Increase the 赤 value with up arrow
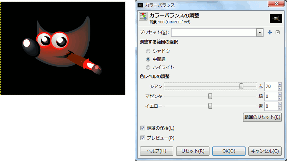This screenshot has width=287, height=161. coord(280,84)
